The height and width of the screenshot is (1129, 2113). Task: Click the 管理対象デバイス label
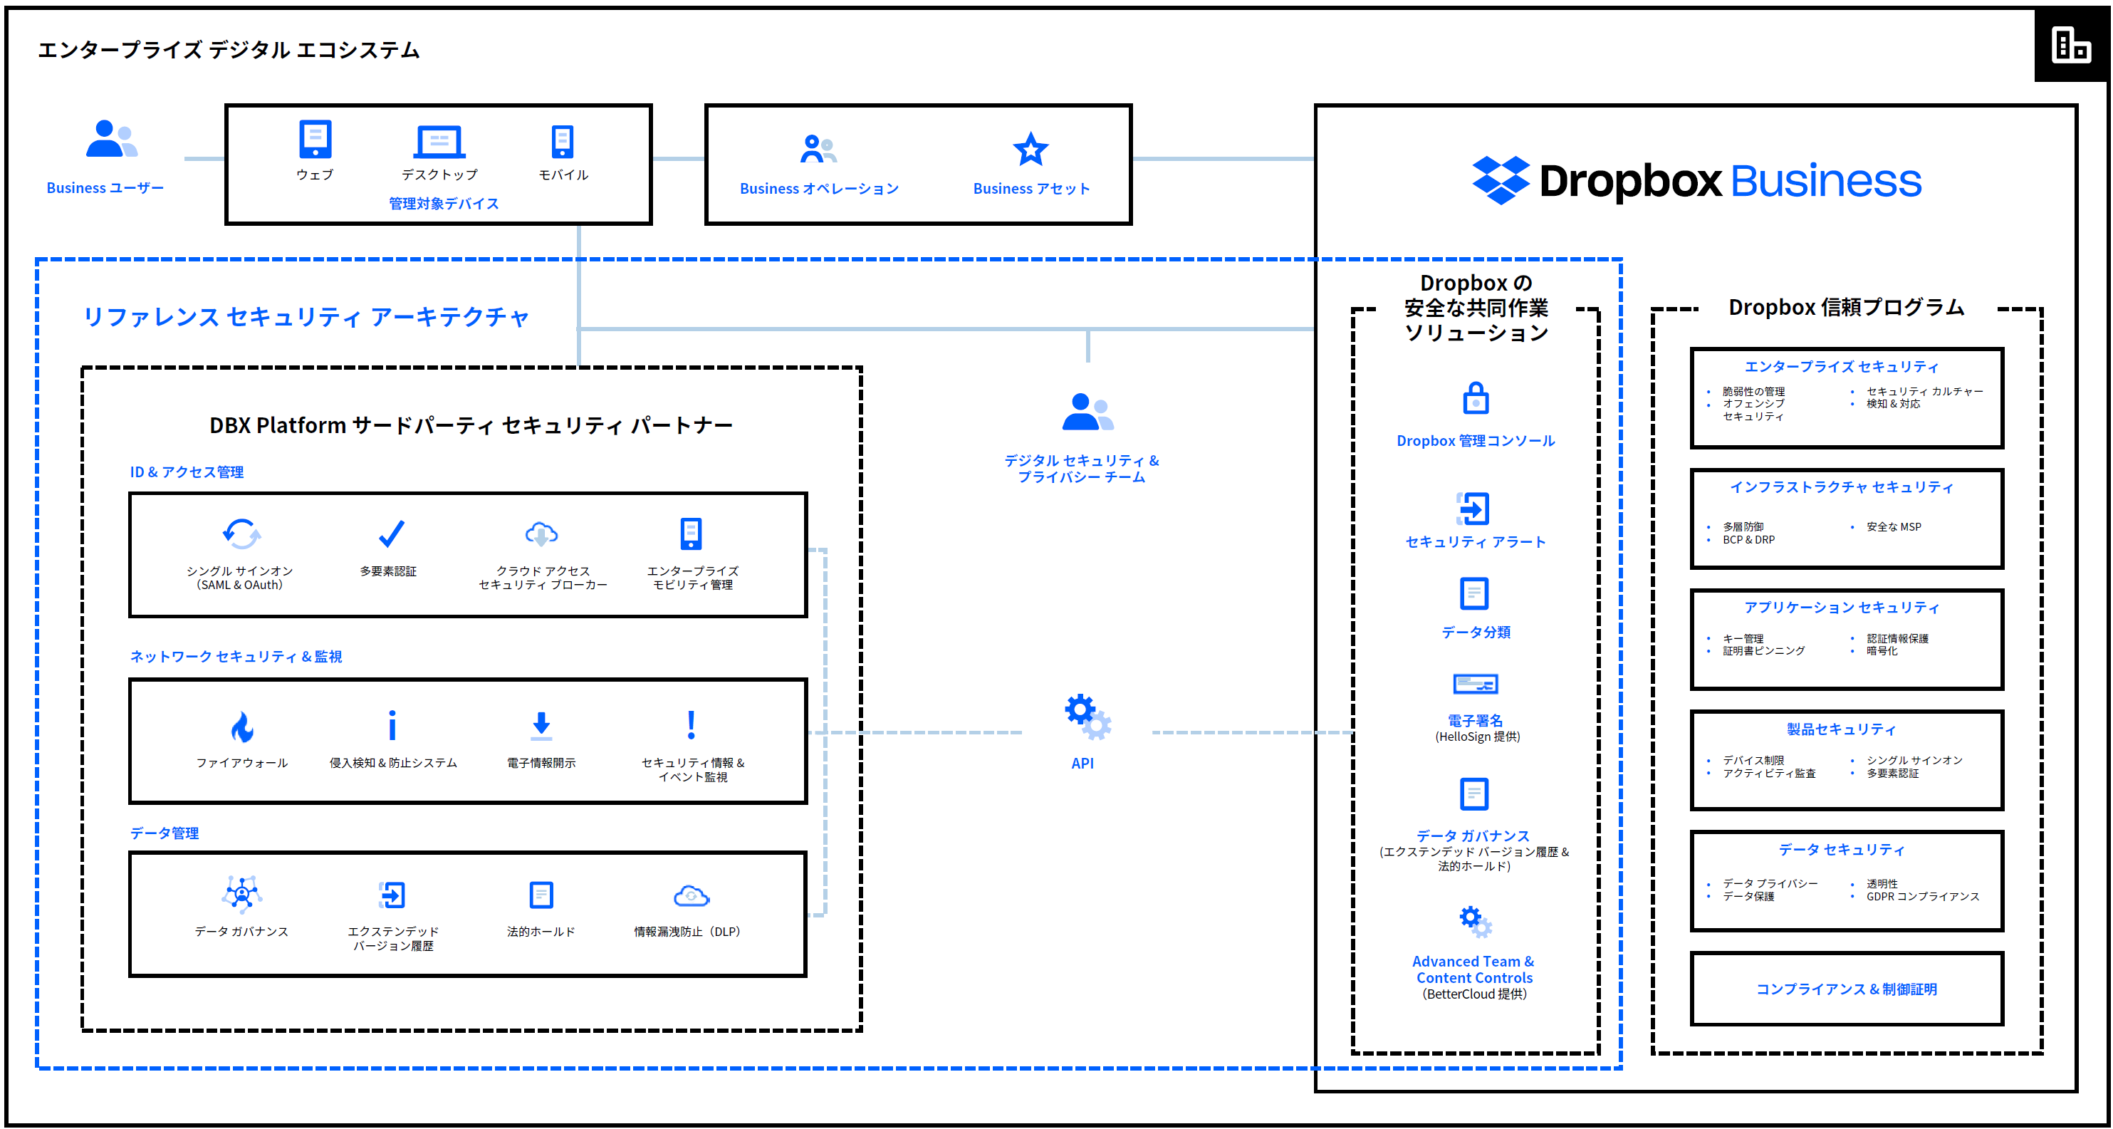(x=443, y=204)
